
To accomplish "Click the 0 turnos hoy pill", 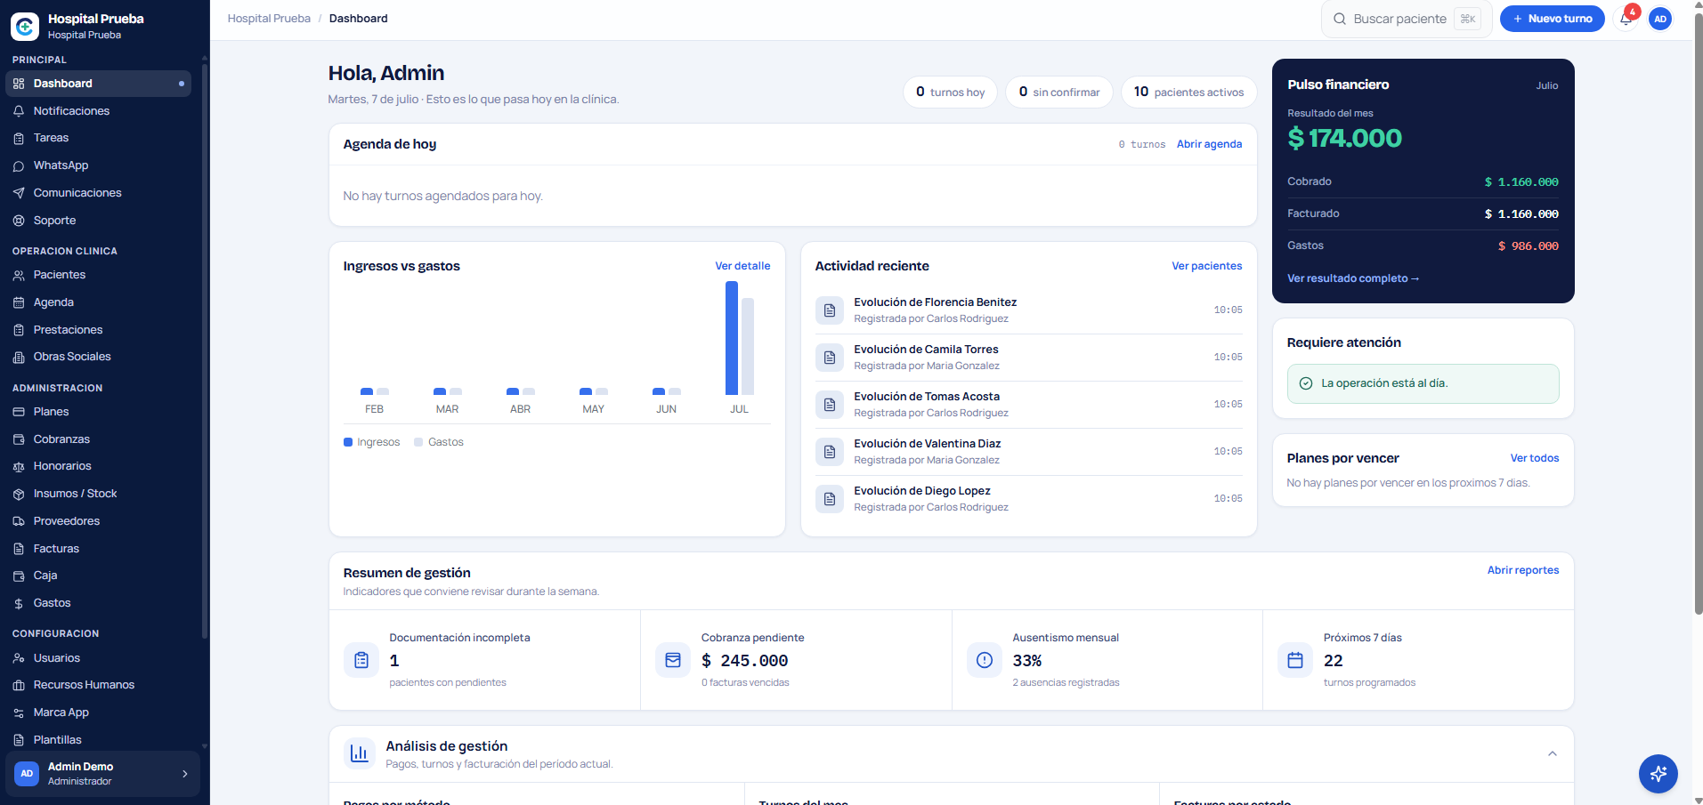I will tap(950, 92).
